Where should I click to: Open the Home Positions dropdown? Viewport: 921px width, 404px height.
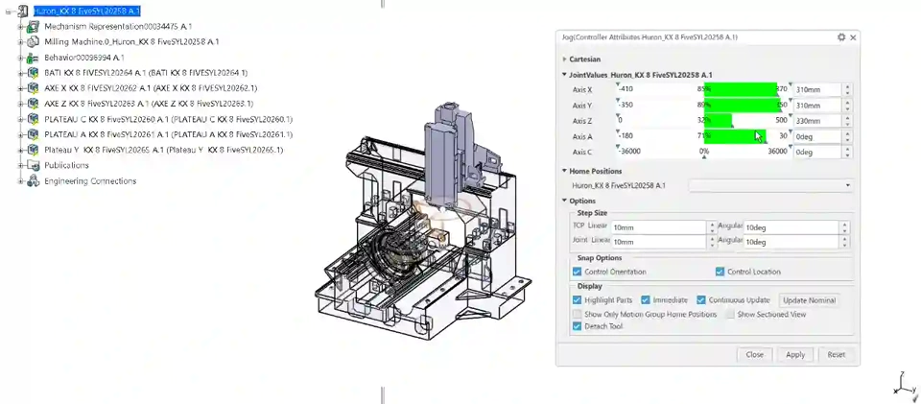(770, 185)
